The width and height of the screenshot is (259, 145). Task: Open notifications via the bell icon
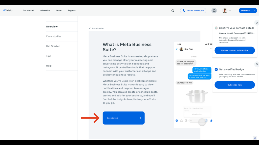[x=214, y=10]
